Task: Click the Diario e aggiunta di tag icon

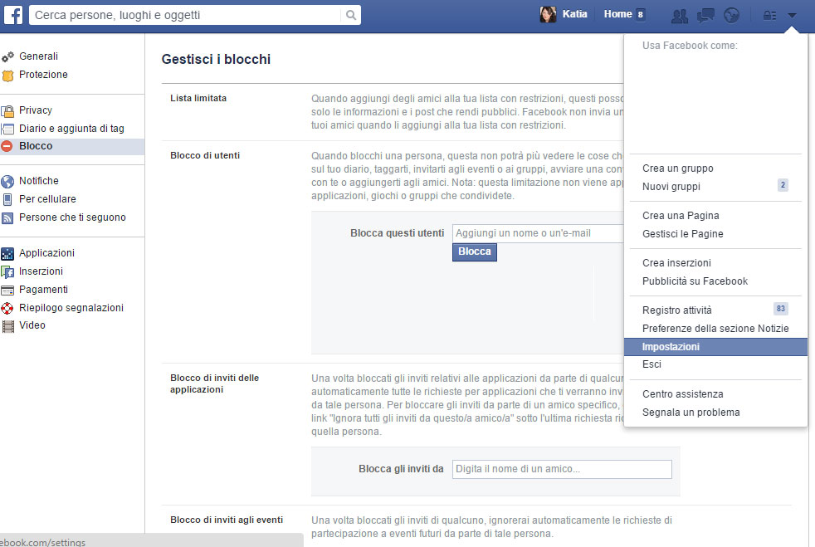Action: [x=7, y=129]
